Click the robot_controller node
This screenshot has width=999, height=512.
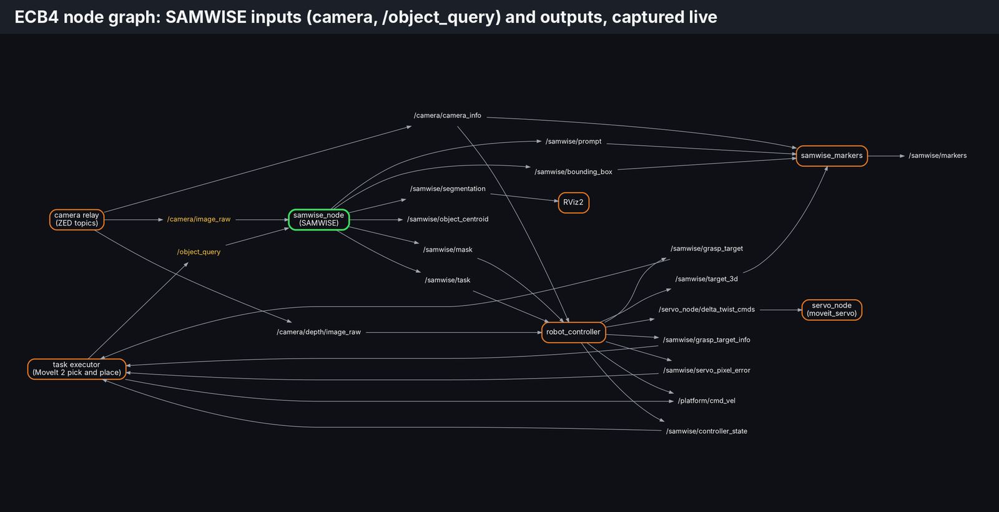click(573, 332)
